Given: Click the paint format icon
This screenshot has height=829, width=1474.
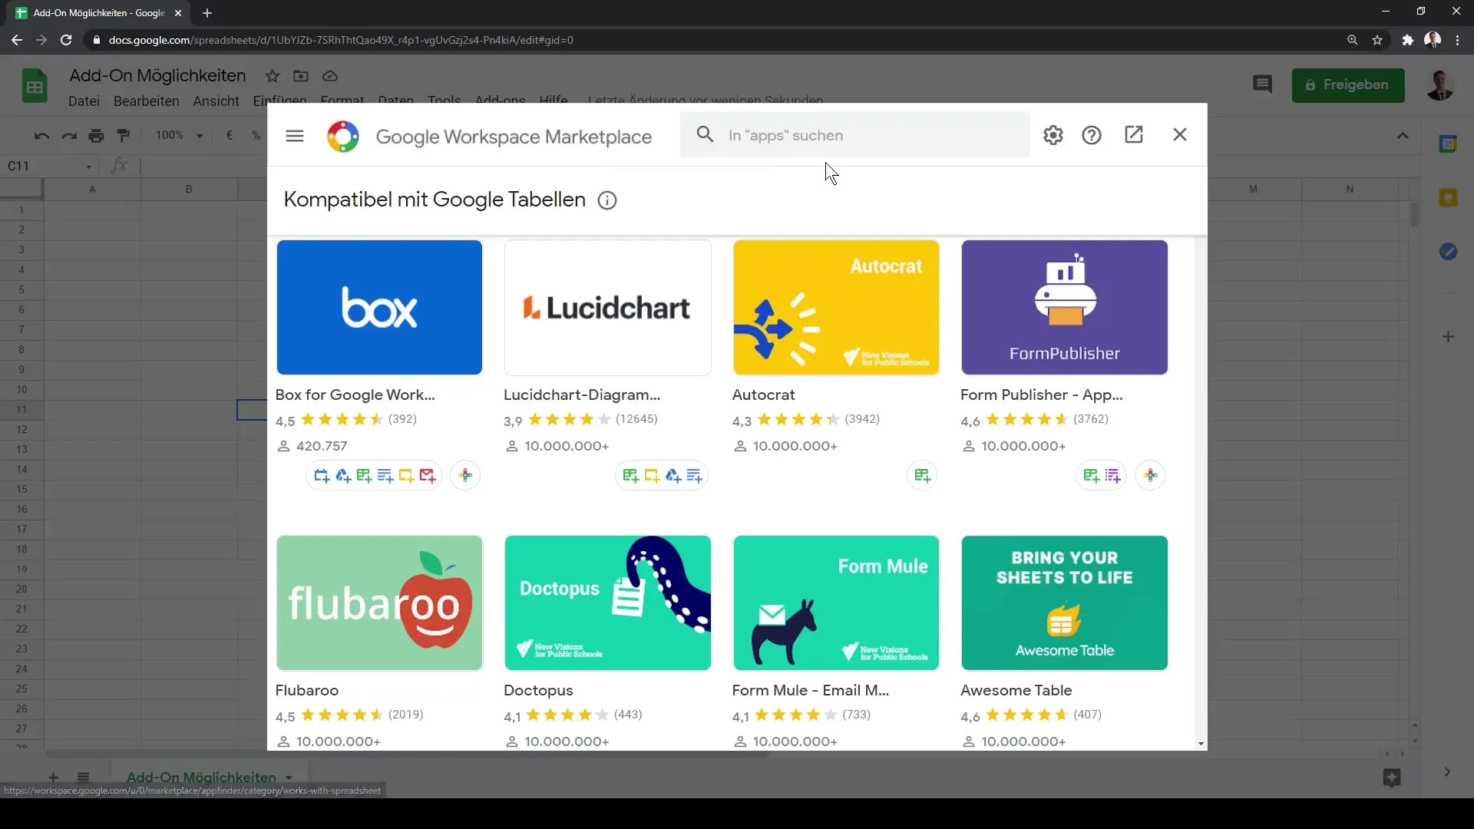Looking at the screenshot, I should 123,136.
